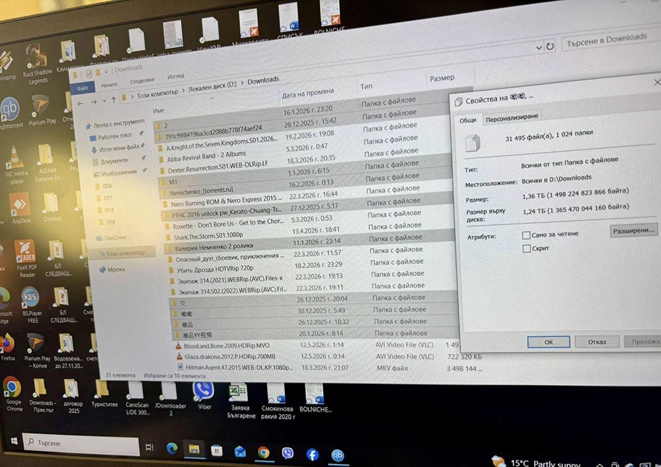
Task: Launch AIDA64 Extreme from the desktop
Action: (x=46, y=163)
